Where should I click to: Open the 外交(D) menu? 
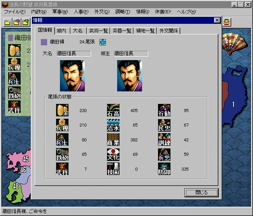[102, 12]
